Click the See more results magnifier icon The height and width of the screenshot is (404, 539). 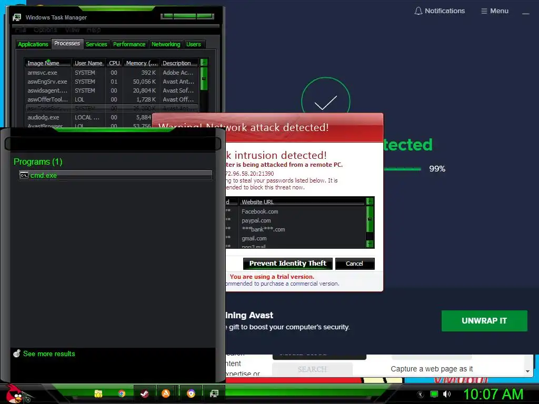click(17, 353)
